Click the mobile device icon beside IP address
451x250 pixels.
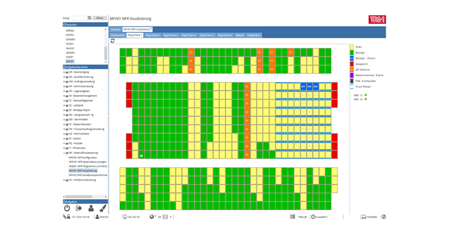point(125,217)
